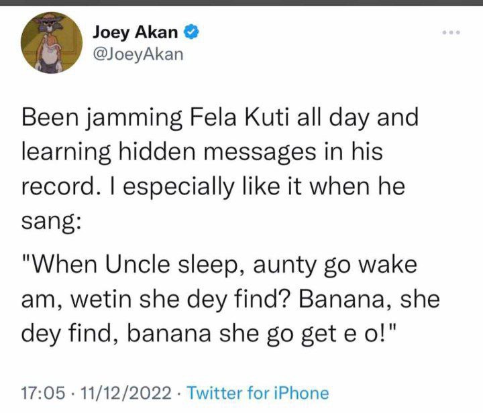The width and height of the screenshot is (483, 413).
Task: Open Joey Akan's profile picture
Action: coord(52,43)
